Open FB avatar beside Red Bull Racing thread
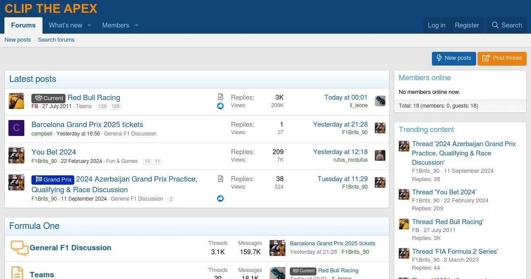This screenshot has width=531, height=279. pyautogui.click(x=16, y=101)
